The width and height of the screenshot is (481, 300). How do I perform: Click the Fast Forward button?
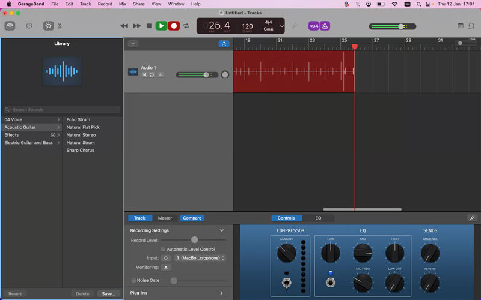[x=137, y=26]
